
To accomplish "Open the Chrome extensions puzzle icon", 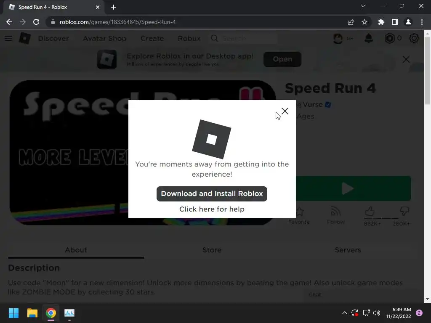I will tap(381, 22).
